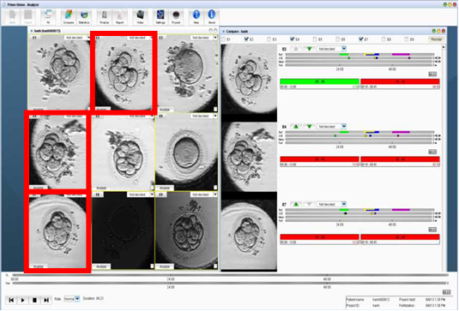This screenshot has height=311, width=459.
Task: Check the E9 checkbox in Compare window
Action: coord(407,39)
